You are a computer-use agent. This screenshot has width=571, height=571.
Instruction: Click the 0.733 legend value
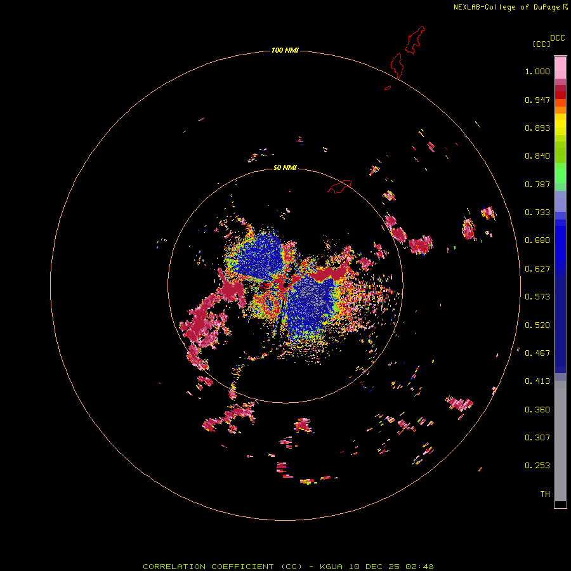537,213
